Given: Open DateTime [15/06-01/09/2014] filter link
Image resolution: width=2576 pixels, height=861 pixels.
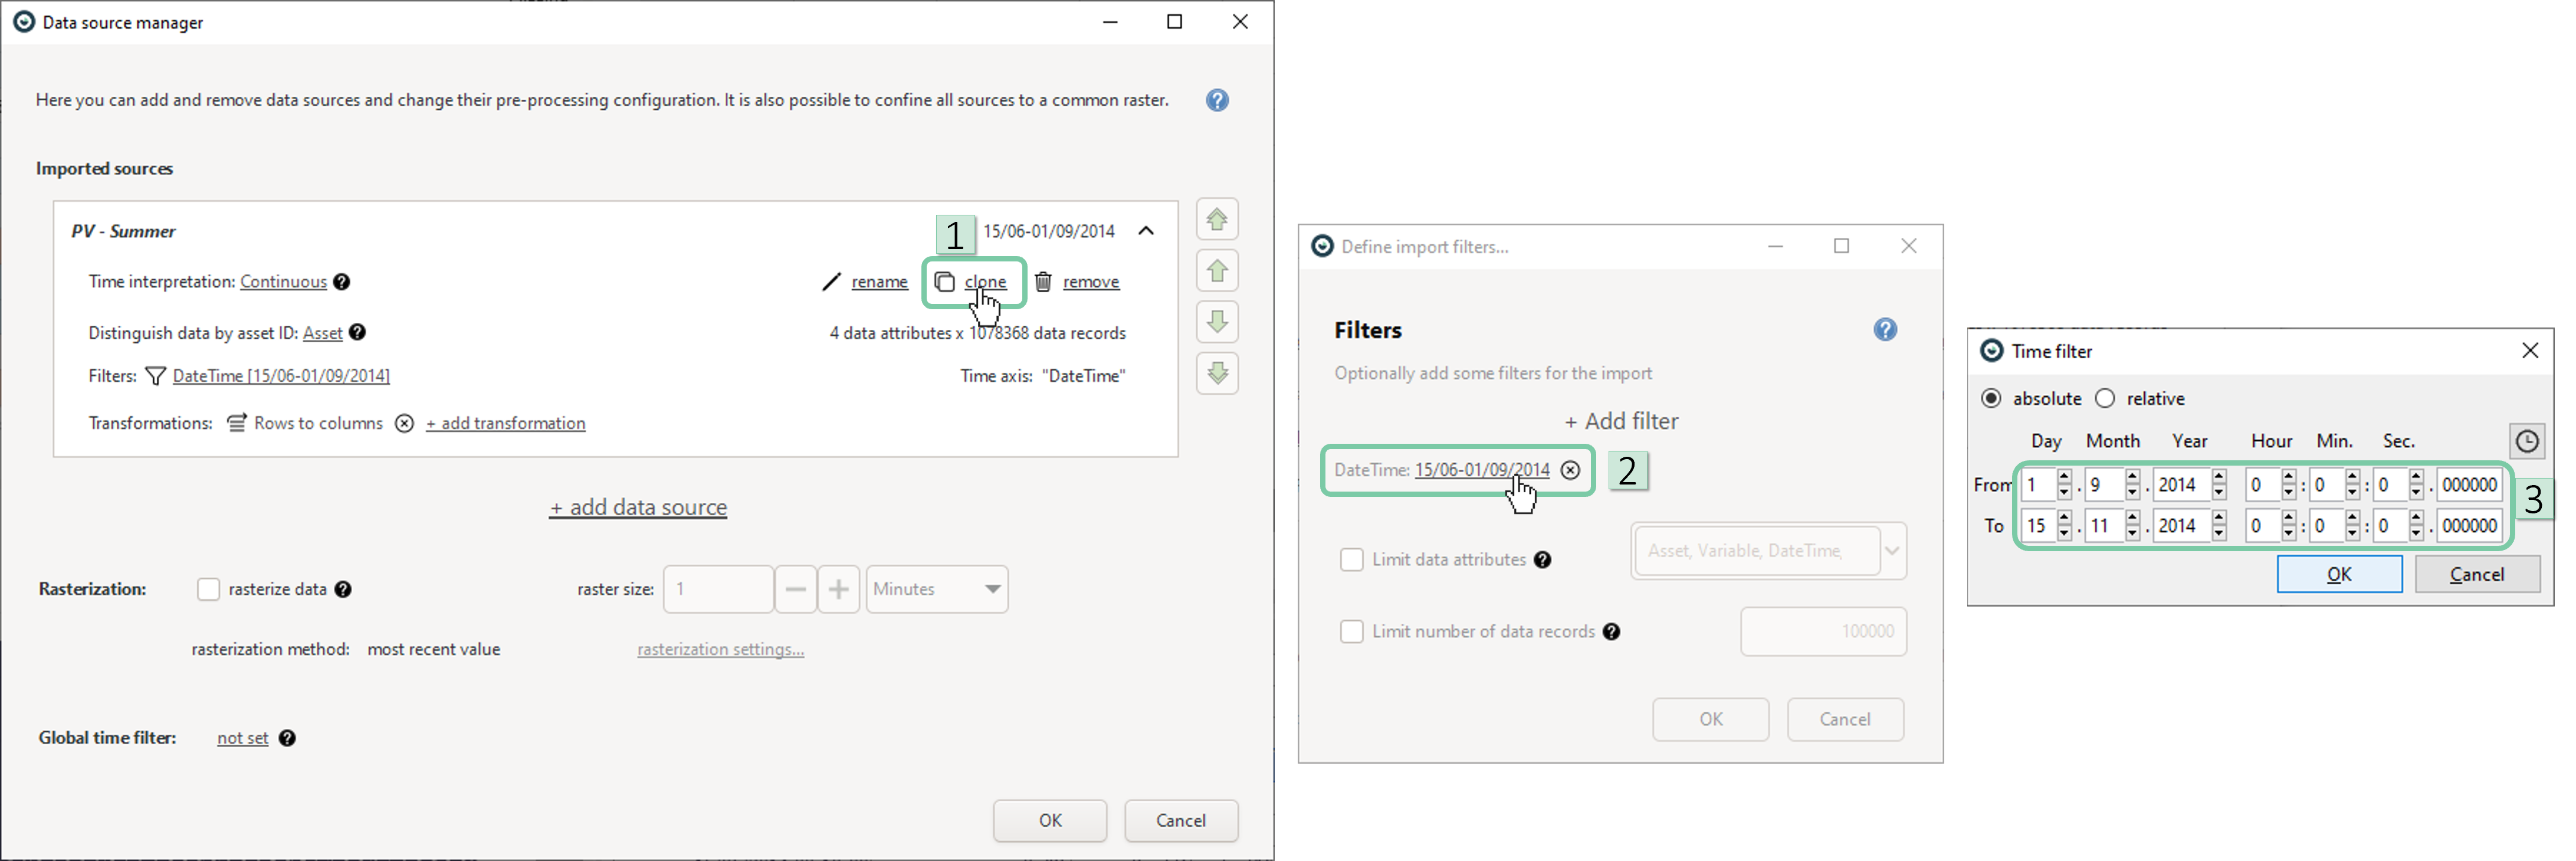Looking at the screenshot, I should 281,376.
